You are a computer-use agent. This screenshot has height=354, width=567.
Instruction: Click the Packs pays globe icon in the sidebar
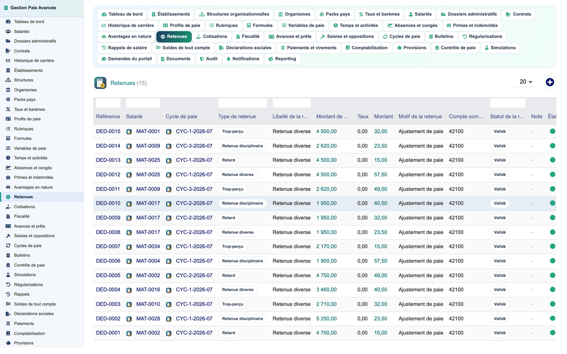(8, 100)
